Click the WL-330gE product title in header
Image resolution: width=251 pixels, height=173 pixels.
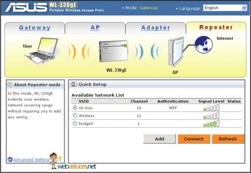tap(63, 5)
